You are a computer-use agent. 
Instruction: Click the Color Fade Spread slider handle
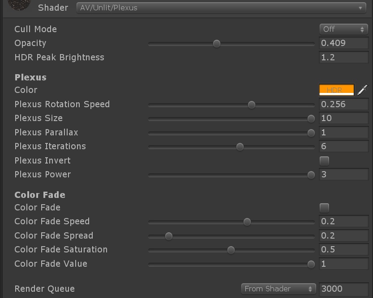pyautogui.click(x=169, y=235)
